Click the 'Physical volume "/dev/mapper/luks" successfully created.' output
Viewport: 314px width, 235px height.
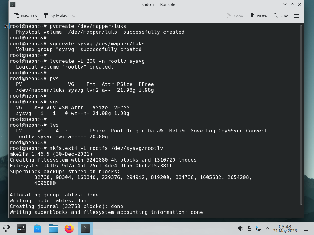101,32
